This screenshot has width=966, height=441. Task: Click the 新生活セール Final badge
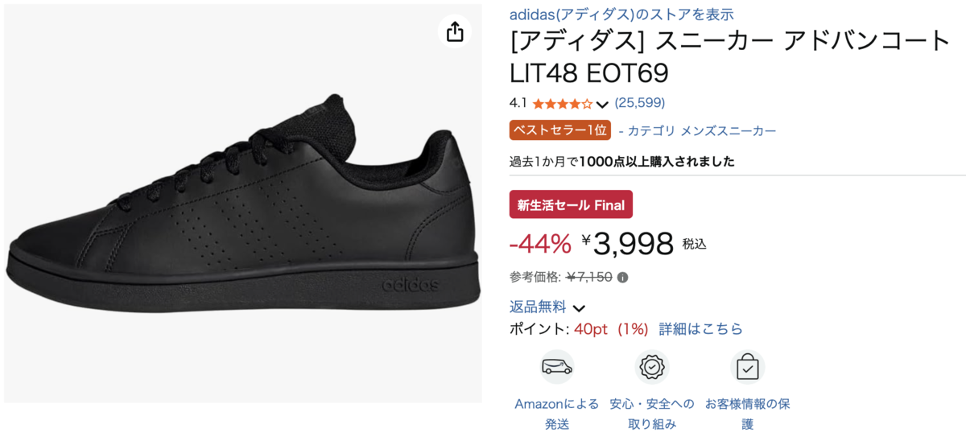[x=571, y=204]
